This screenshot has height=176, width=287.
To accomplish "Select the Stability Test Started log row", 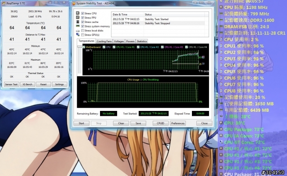I will 158,19.
